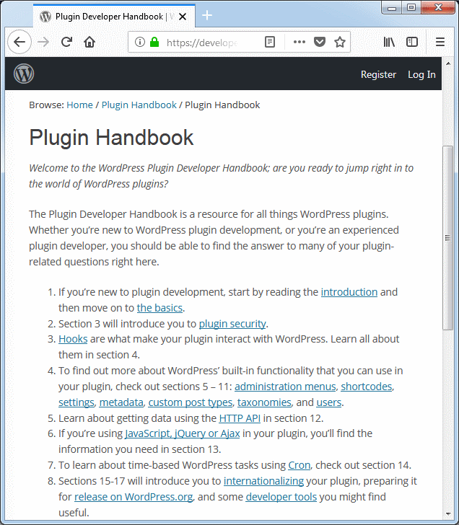Open the internationalizing link

click(263, 481)
